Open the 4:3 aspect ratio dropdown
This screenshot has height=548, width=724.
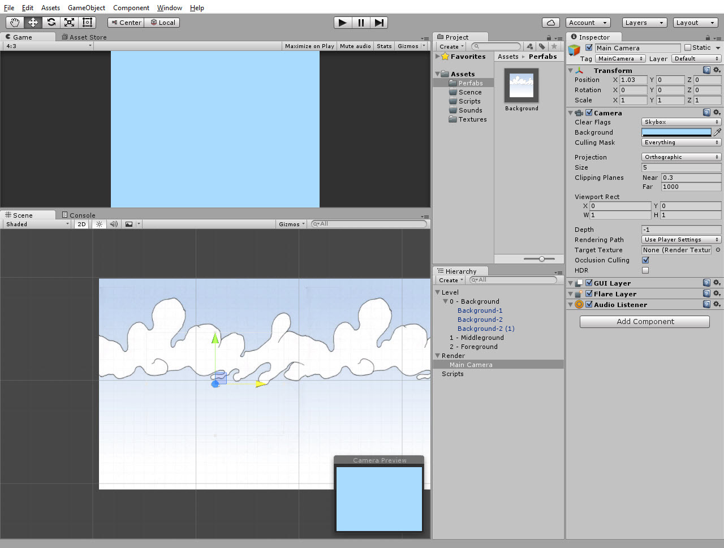[x=48, y=46]
